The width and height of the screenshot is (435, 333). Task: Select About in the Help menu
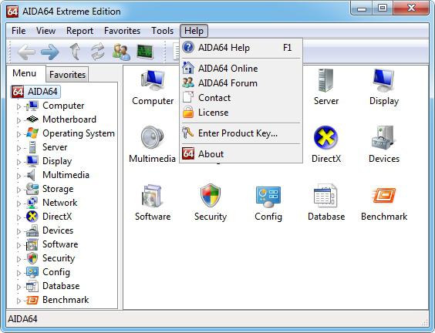point(241,154)
